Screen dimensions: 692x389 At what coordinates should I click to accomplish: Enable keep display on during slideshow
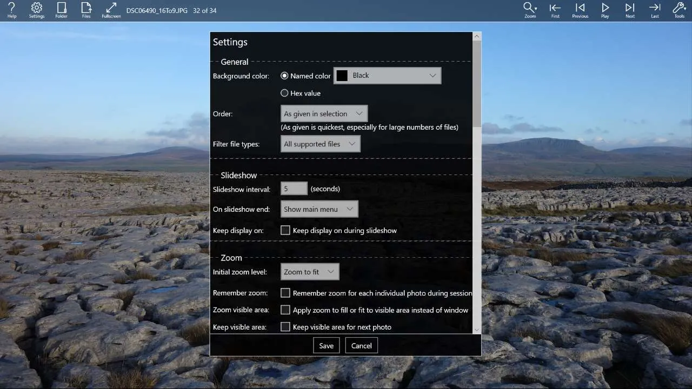tap(285, 230)
